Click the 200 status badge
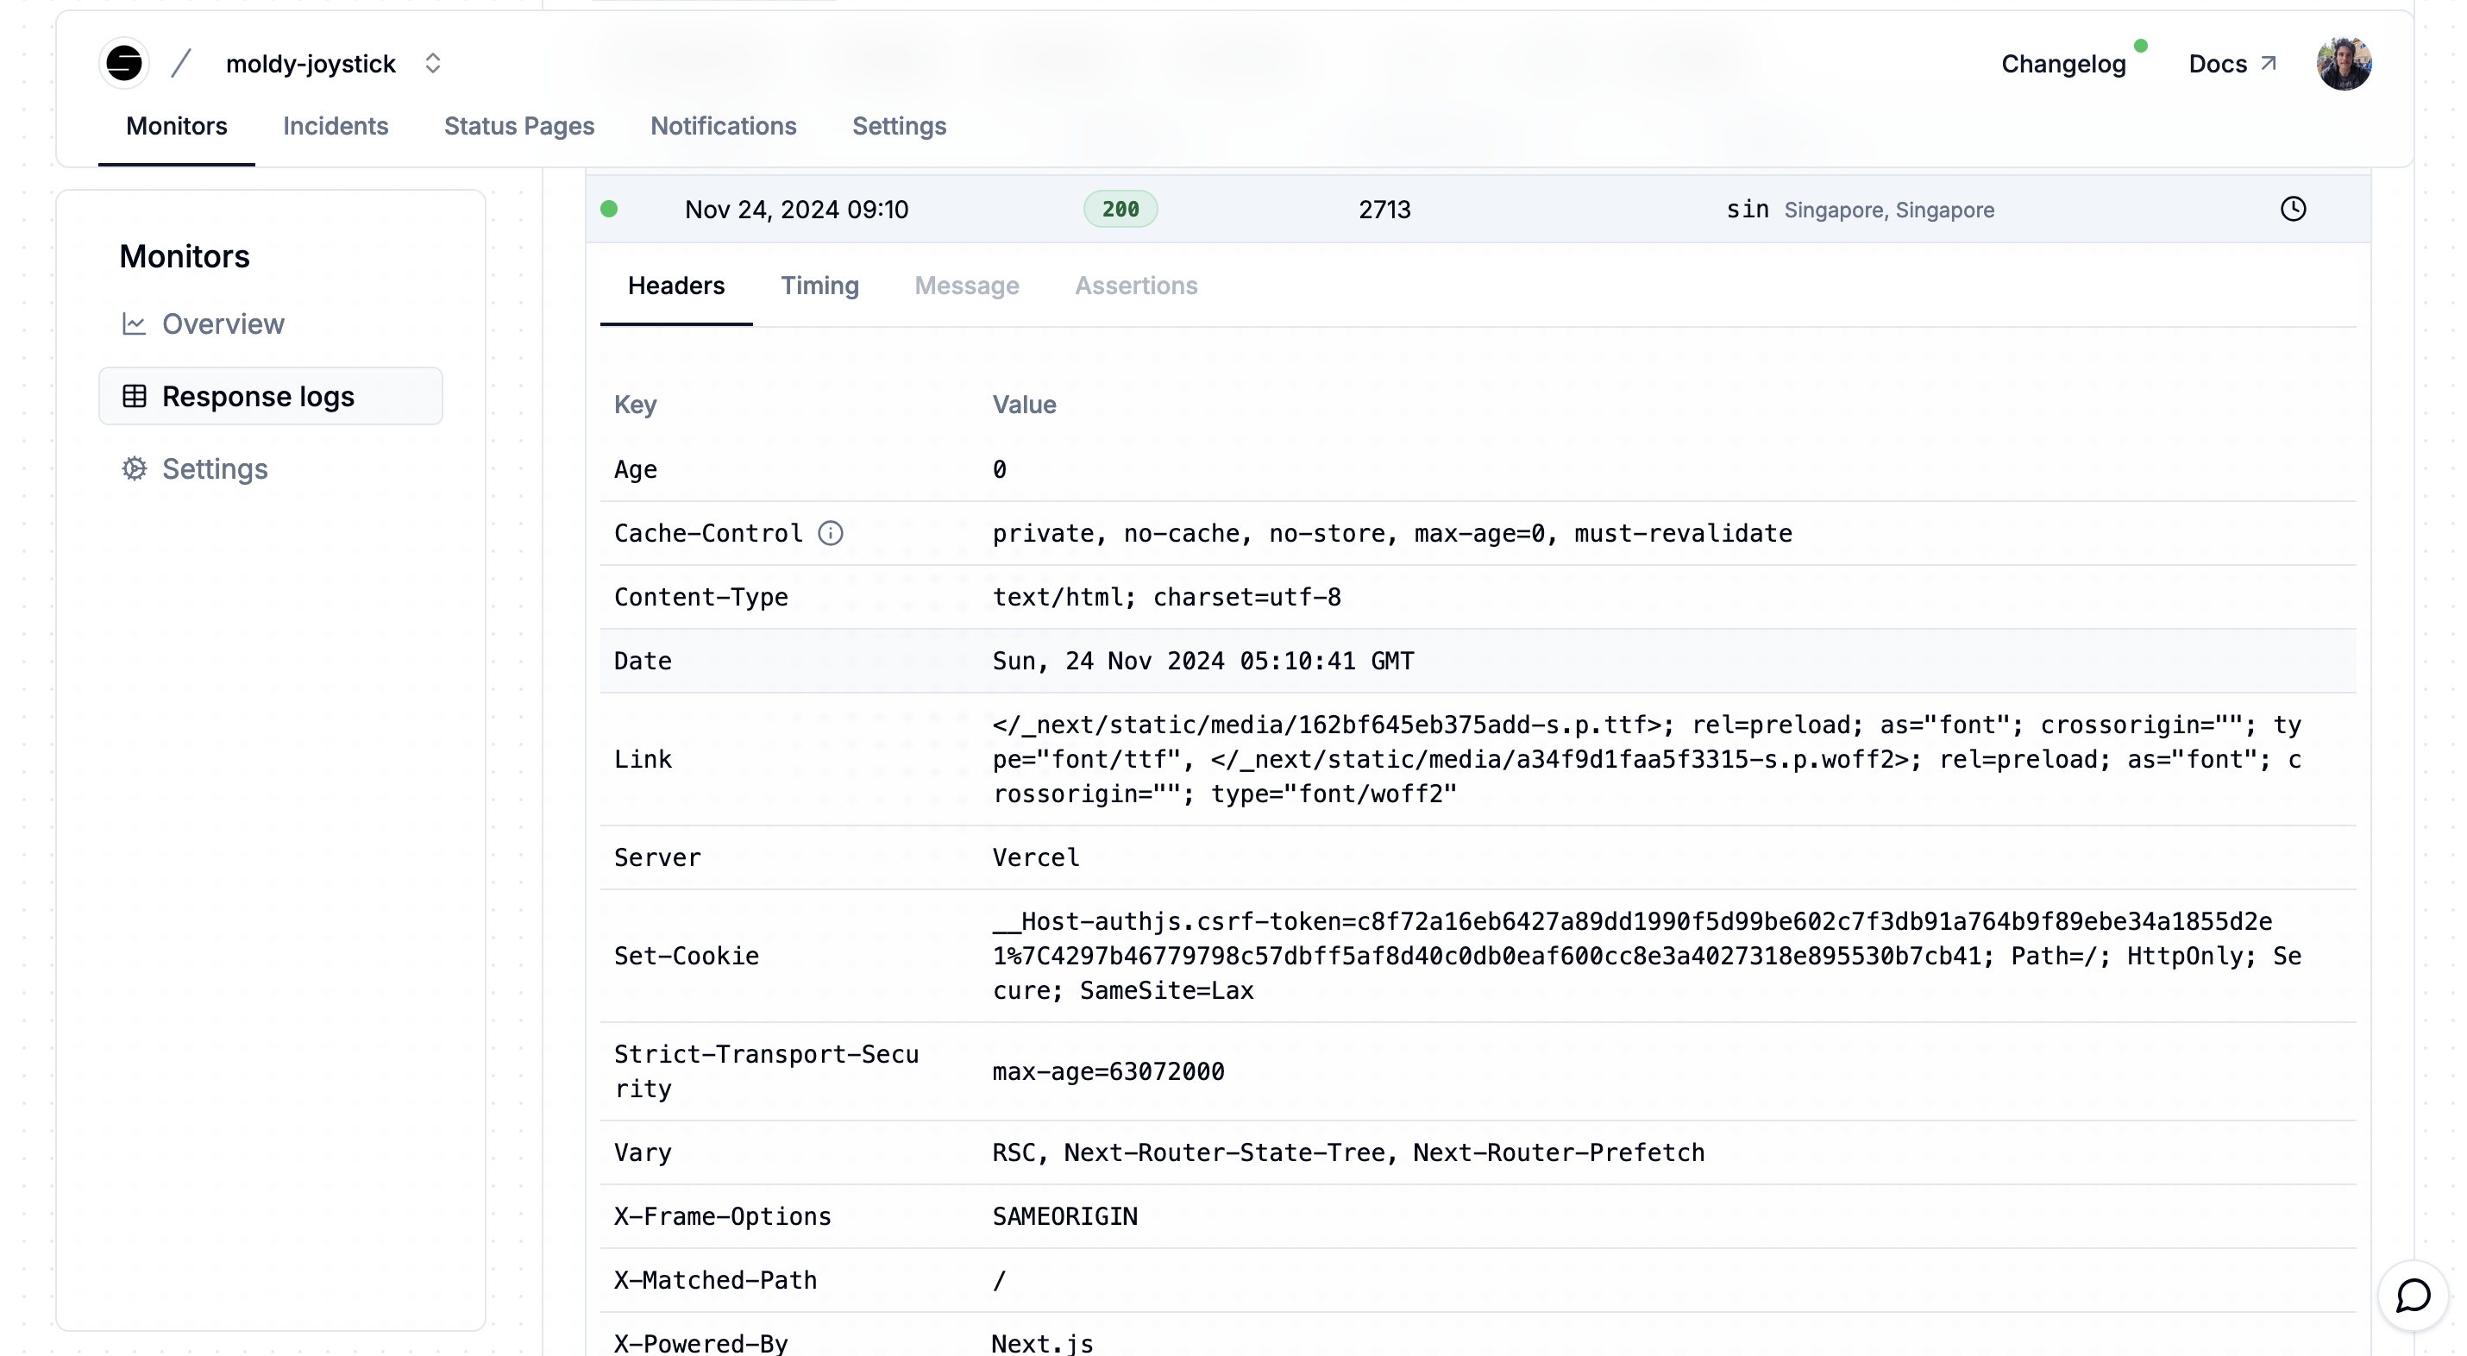Screen dimensions: 2467x1356 (1120, 208)
